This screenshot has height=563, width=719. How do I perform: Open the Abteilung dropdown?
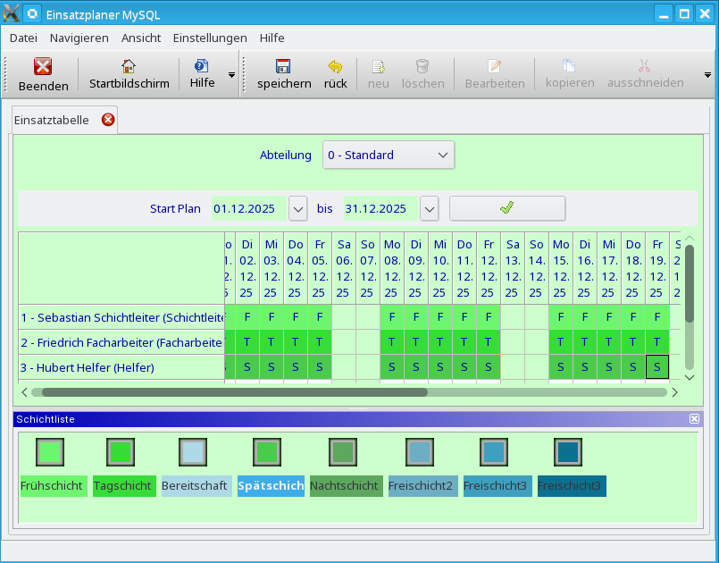click(388, 155)
